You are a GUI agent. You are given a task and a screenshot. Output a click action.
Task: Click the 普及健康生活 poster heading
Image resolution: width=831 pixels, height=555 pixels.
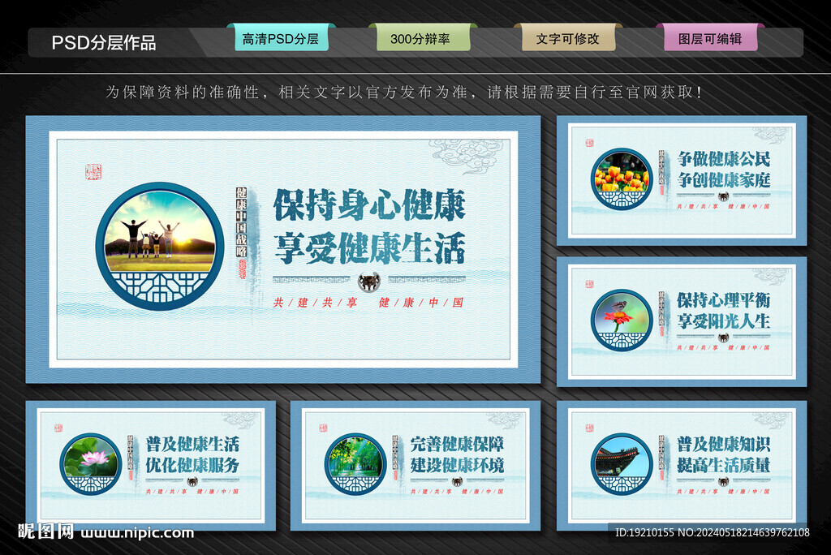tap(192, 444)
